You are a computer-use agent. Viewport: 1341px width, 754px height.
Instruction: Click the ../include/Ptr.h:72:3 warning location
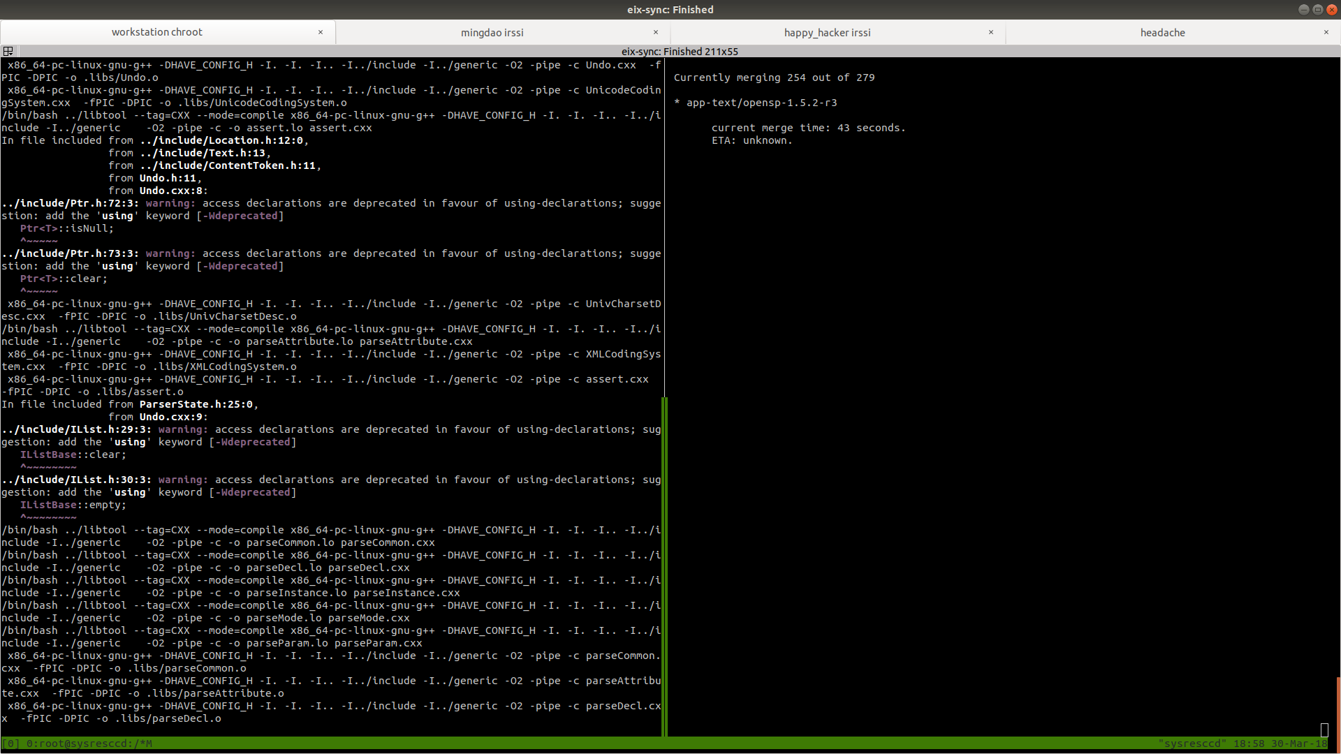point(70,203)
